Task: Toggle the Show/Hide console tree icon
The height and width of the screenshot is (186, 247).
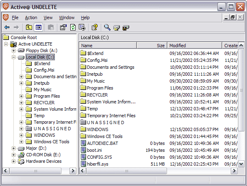Action: (39, 27)
